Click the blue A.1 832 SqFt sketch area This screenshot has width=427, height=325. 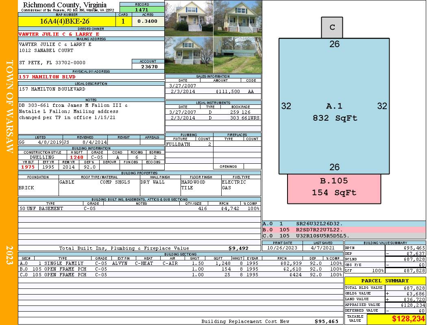point(334,106)
